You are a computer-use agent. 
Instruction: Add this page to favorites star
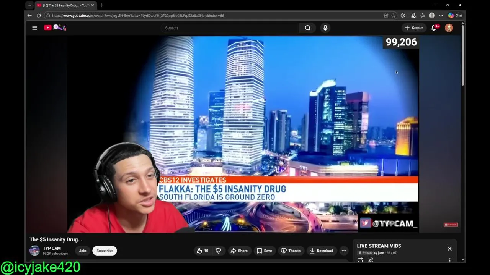point(393,15)
